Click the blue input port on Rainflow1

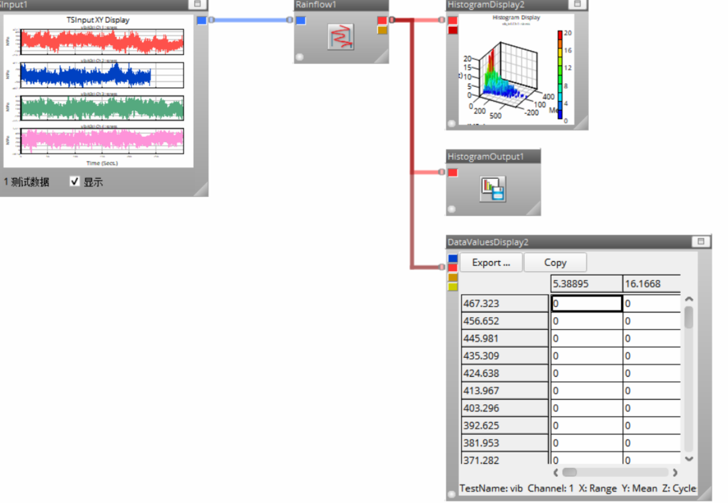click(x=301, y=20)
